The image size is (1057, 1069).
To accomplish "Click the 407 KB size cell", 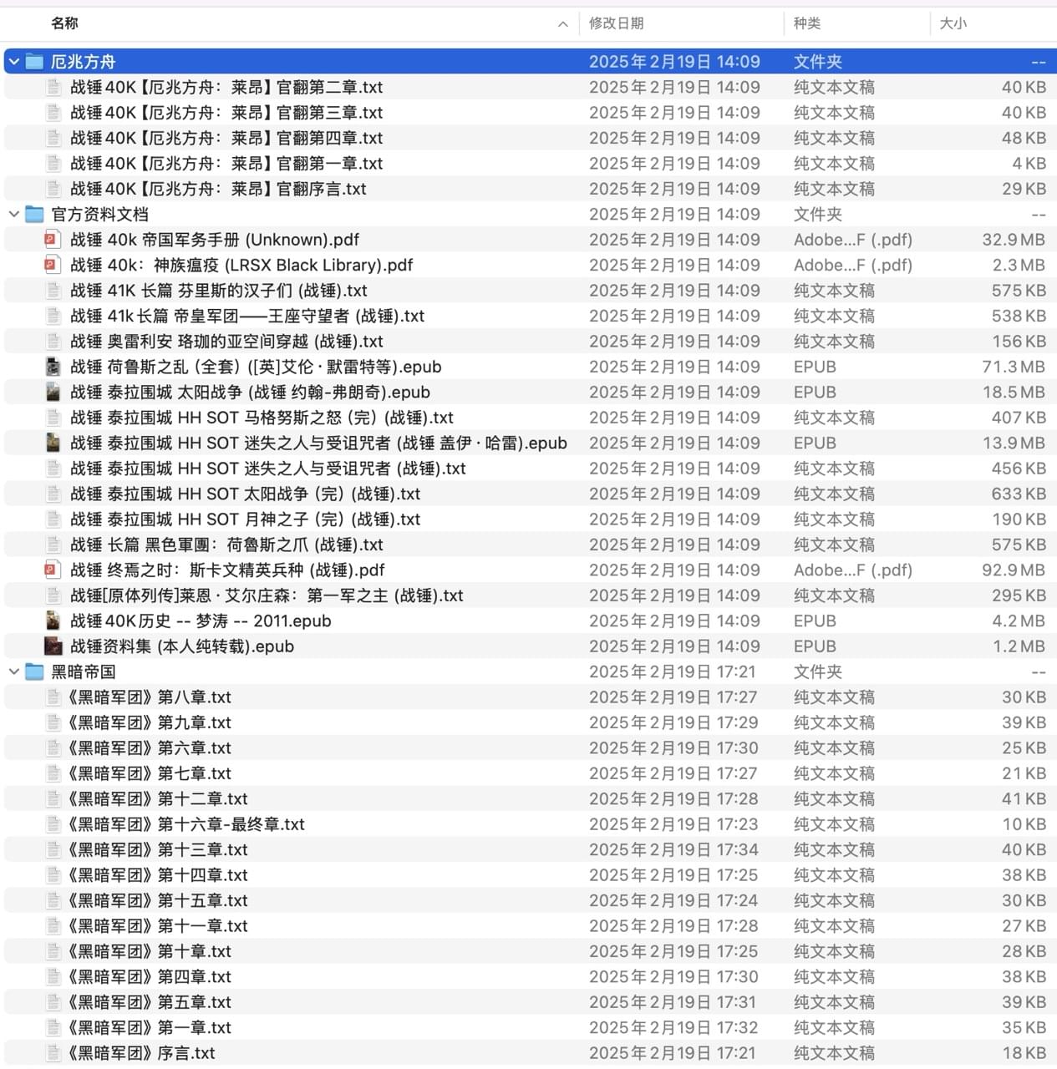I will 1019,418.
